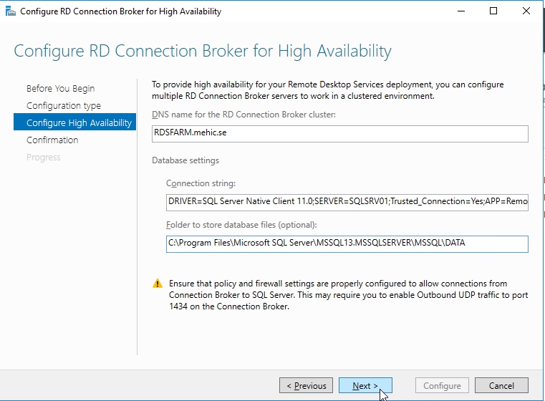Proceed with the Next button

[365, 385]
